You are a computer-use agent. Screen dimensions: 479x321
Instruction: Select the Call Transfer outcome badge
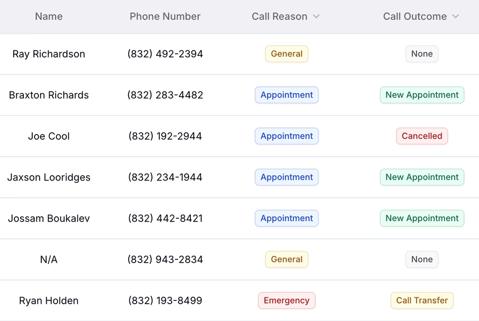[x=422, y=300]
